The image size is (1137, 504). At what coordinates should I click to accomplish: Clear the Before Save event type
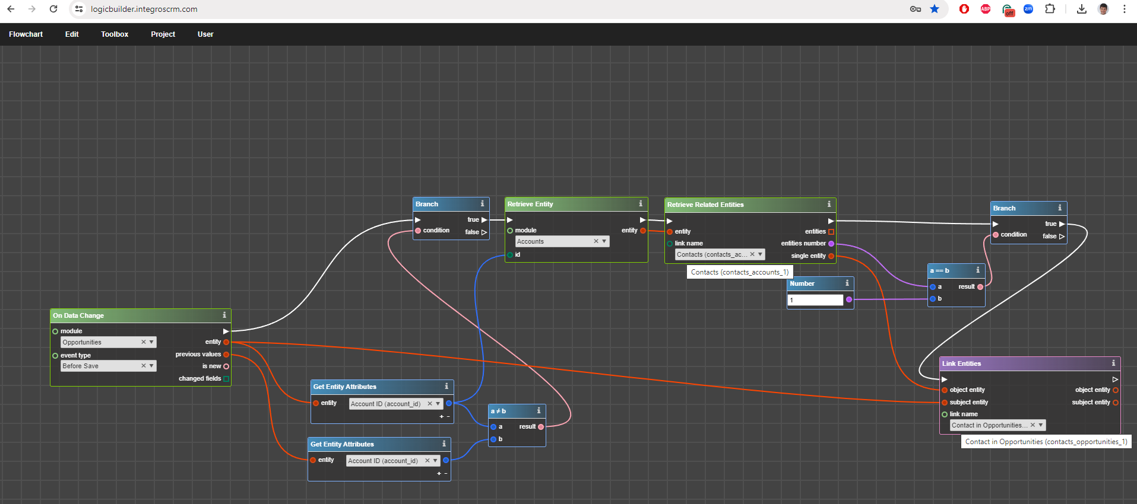pos(143,366)
